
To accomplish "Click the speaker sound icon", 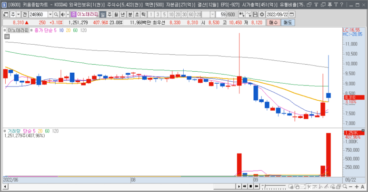I will (x=63, y=15).
